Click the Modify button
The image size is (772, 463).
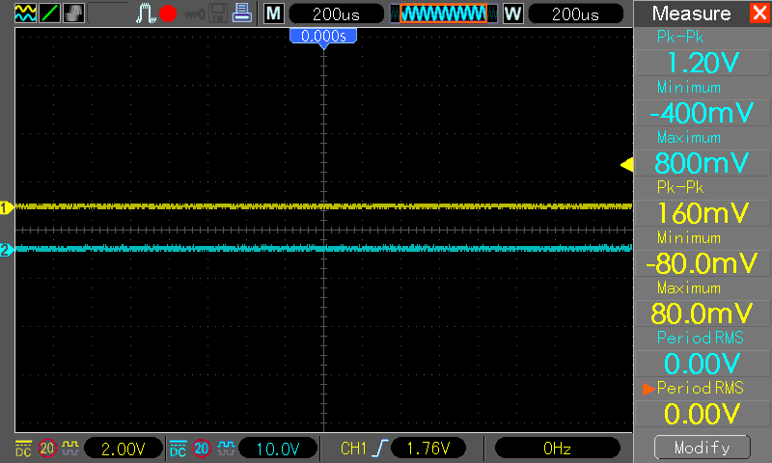tap(703, 448)
